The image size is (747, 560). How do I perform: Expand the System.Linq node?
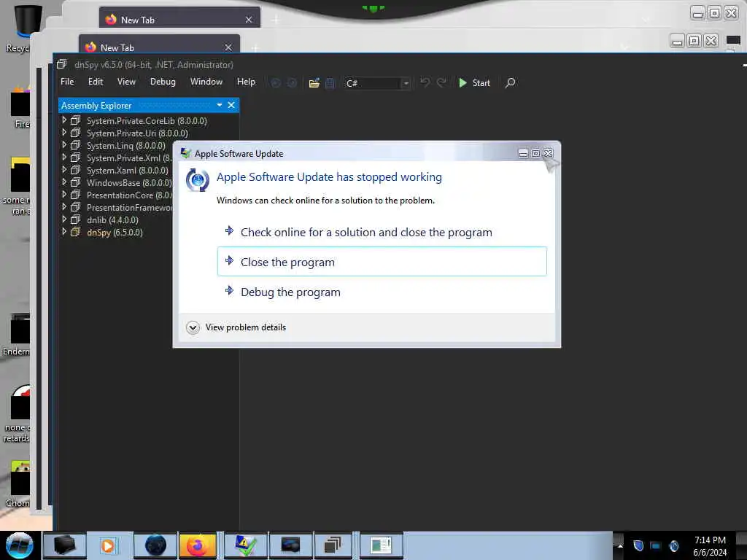tap(64, 145)
